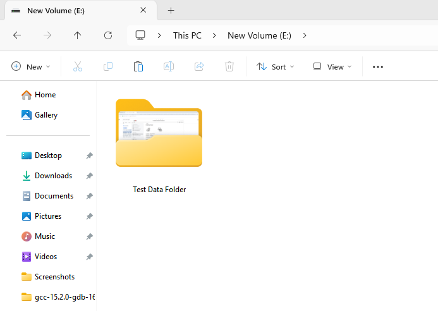This screenshot has width=438, height=311.
Task: Expand the Sort options dropdown
Action: [276, 66]
